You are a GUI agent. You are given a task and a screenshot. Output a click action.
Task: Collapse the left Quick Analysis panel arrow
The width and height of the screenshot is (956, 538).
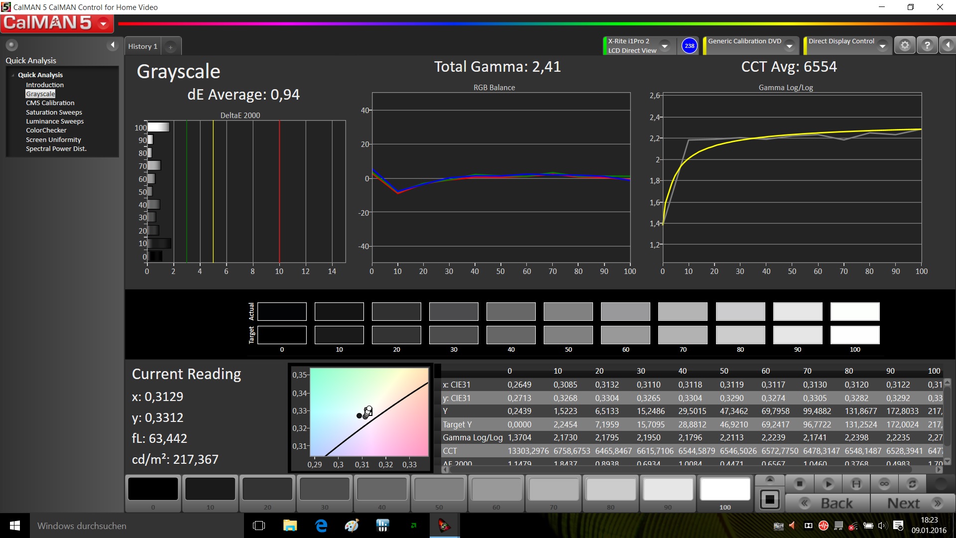coord(113,45)
